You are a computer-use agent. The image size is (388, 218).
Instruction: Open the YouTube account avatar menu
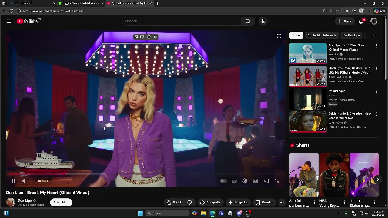374,21
